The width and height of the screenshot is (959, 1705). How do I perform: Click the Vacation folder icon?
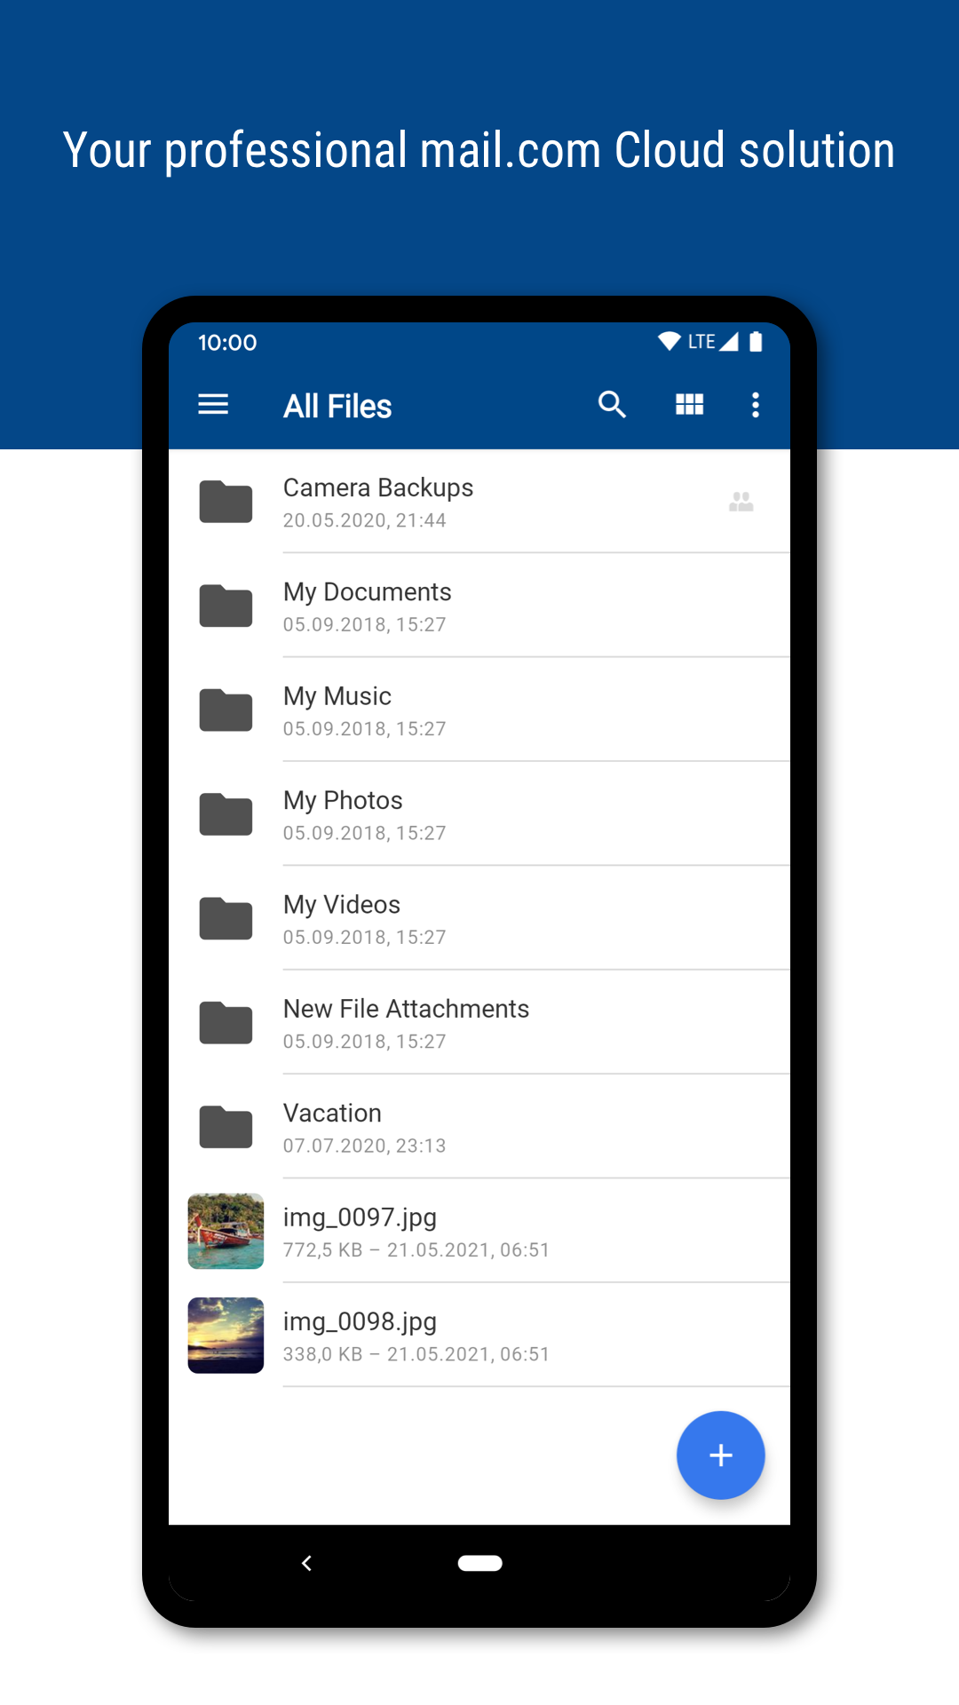pyautogui.click(x=226, y=1127)
